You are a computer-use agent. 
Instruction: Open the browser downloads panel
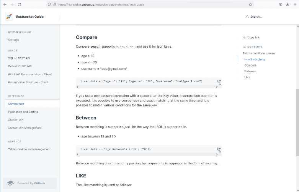288,5
